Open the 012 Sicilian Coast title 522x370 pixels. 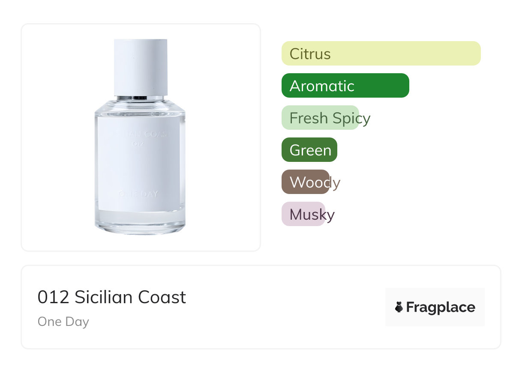click(x=112, y=297)
